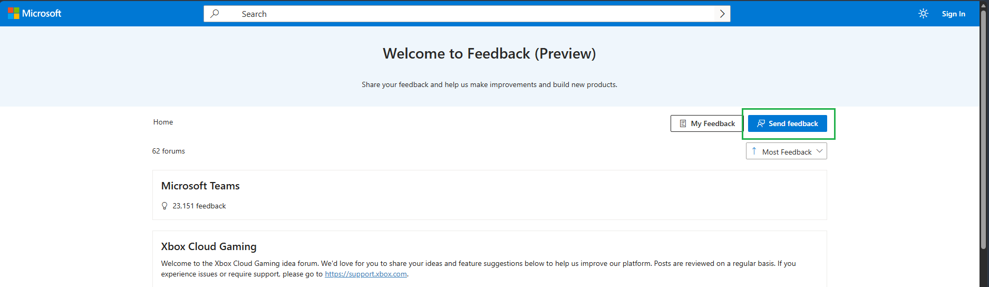Viewport: 989px width, 287px height.
Task: Click the sort direction arrow icon
Action: tap(754, 151)
